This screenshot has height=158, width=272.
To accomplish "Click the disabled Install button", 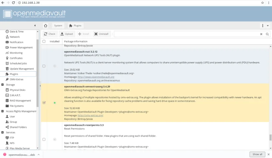I will (84, 34).
